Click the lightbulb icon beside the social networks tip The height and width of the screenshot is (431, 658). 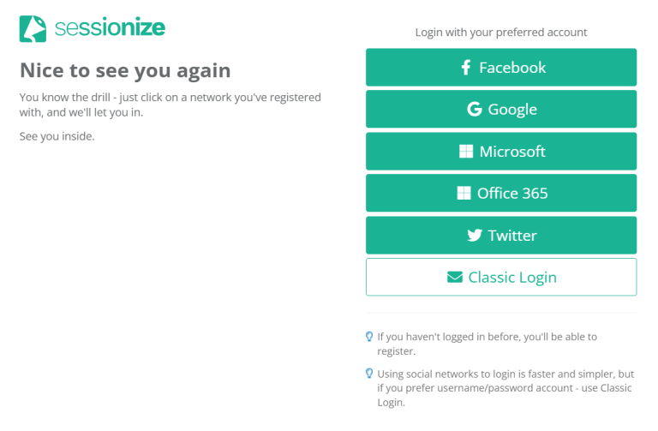[x=369, y=374]
